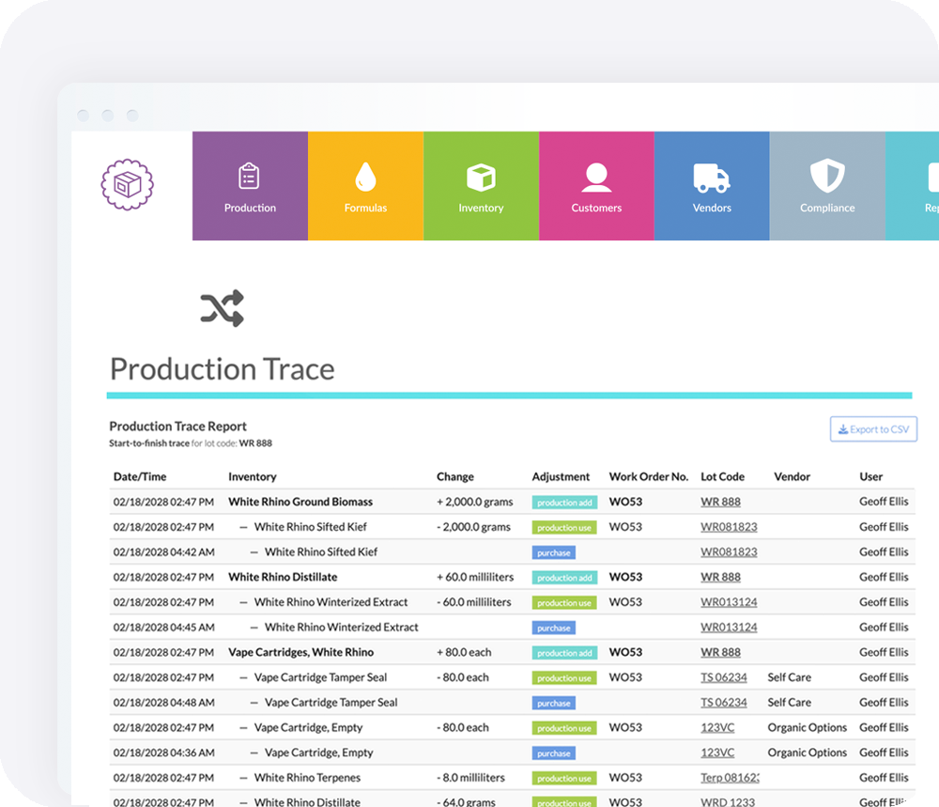This screenshot has height=807, width=939.
Task: Click the Lot Code column header
Action: (723, 477)
